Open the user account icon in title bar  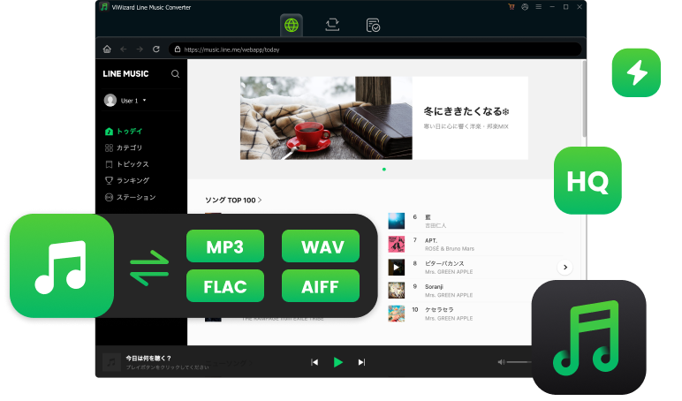pos(525,7)
